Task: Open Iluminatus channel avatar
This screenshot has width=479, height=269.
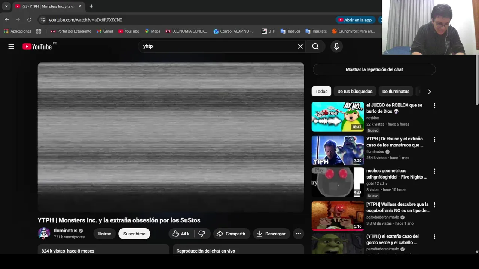Action: click(x=44, y=234)
